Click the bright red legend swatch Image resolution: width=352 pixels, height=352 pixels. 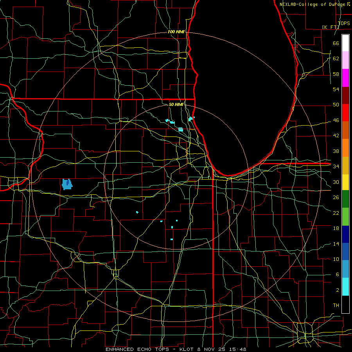pos(345,113)
